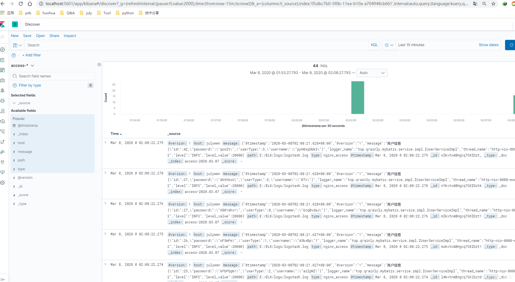
Task: Focus the Search field names box
Action: coord(53,76)
